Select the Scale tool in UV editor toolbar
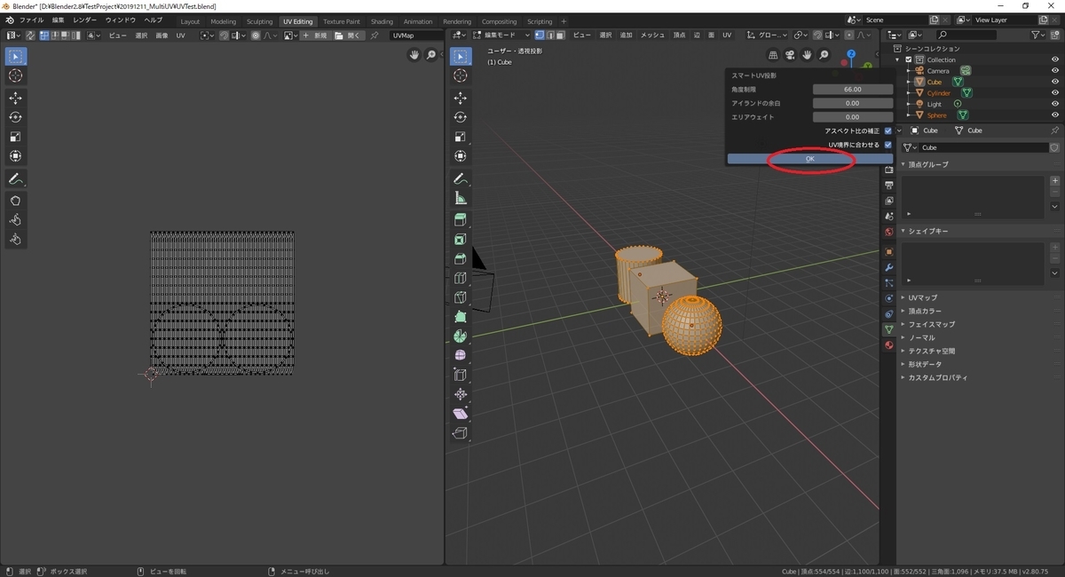The height and width of the screenshot is (577, 1065). 15,137
